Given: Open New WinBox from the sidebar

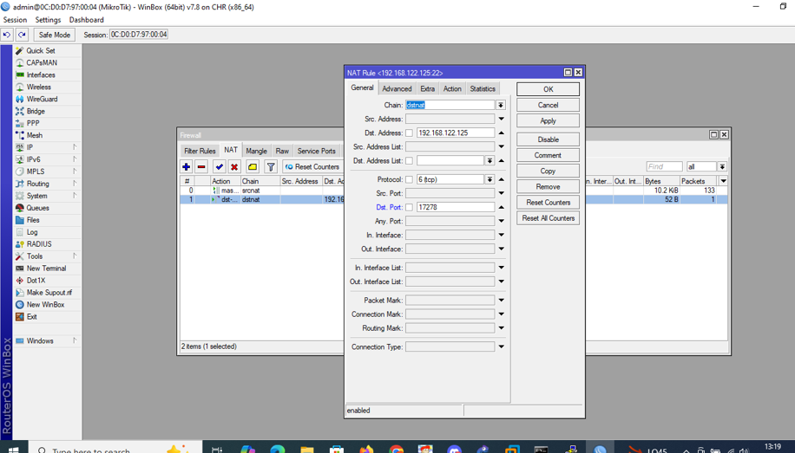Looking at the screenshot, I should [45, 305].
